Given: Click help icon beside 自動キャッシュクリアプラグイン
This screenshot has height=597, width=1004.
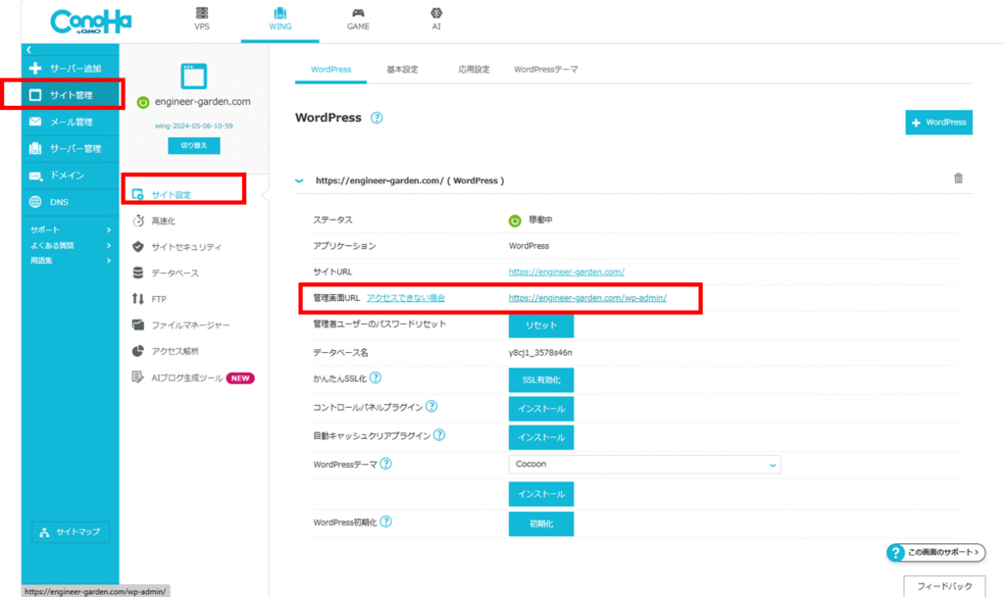Looking at the screenshot, I should [439, 435].
